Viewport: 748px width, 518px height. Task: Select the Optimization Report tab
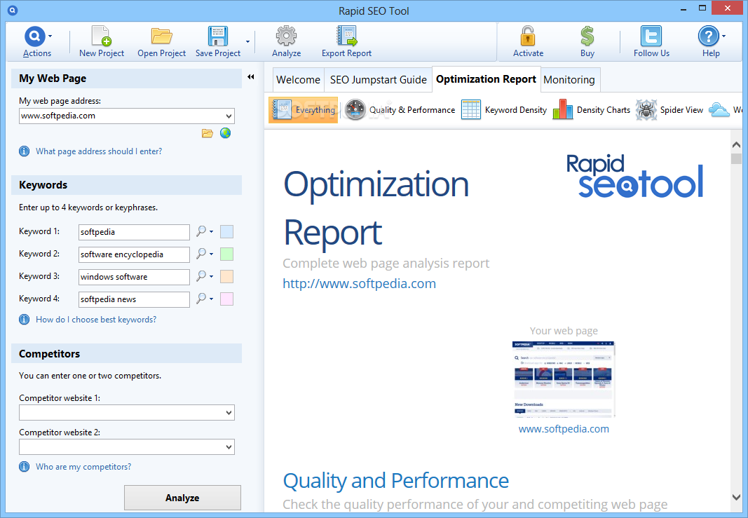coord(486,79)
